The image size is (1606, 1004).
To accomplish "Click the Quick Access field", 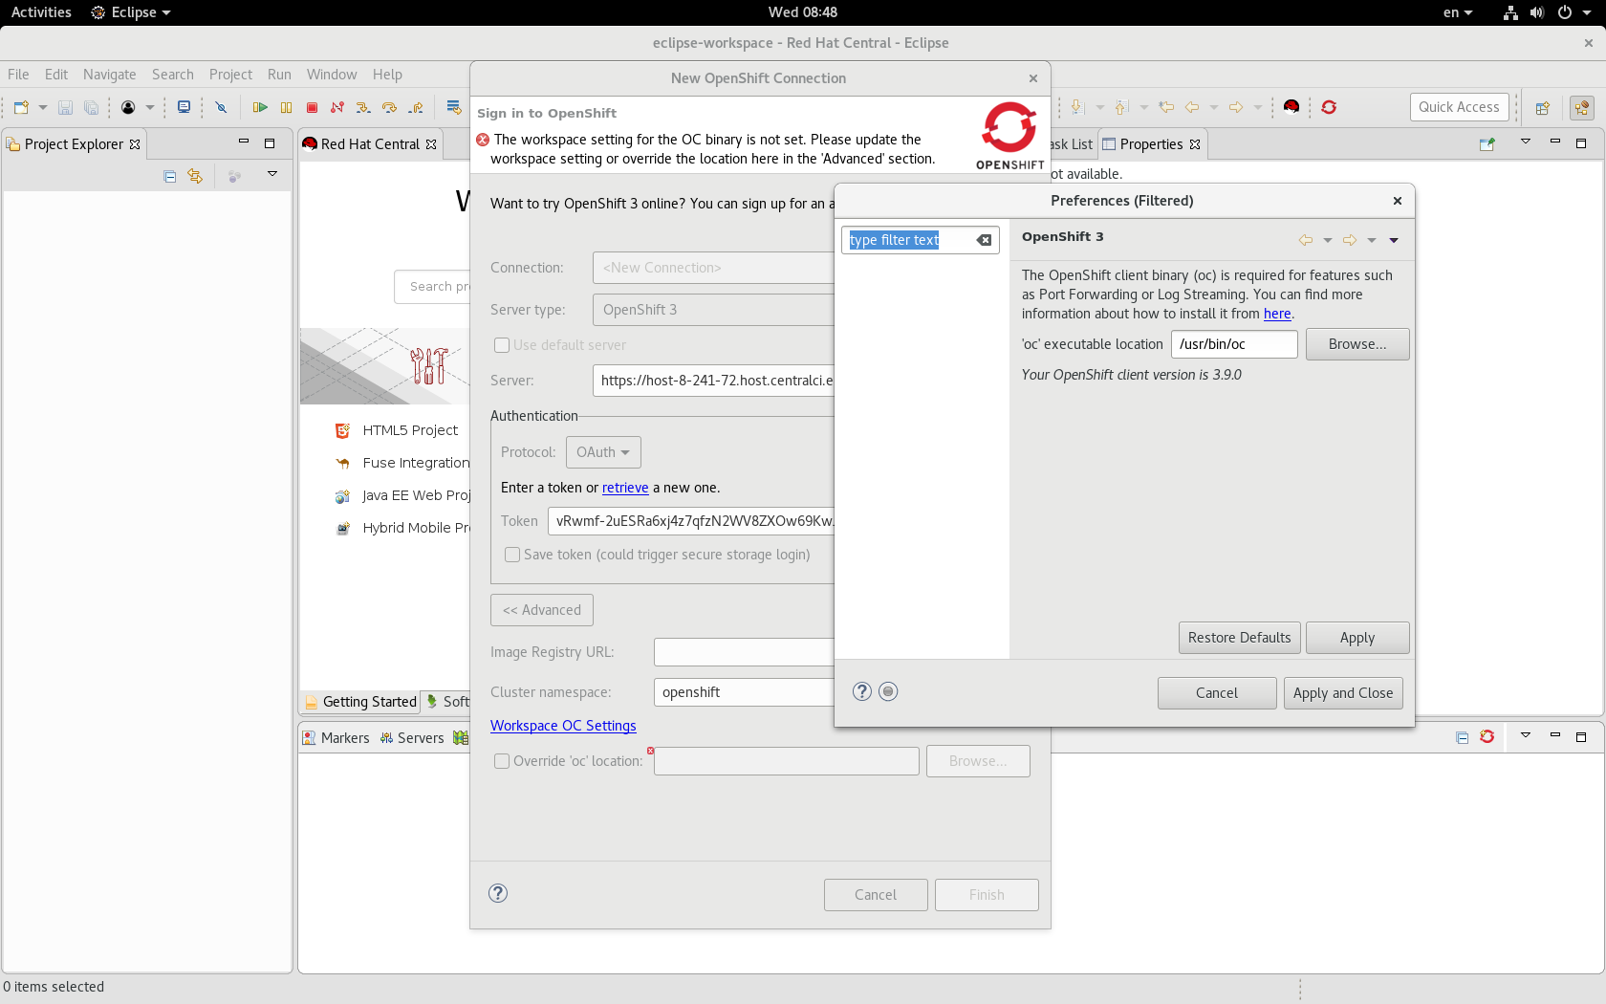I will [x=1459, y=107].
